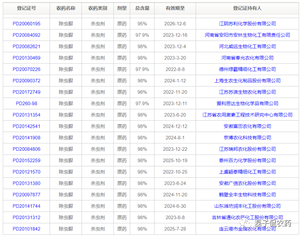The image size is (301, 237).
Task: Open registration PD20082621 link
Action: pos(27,47)
